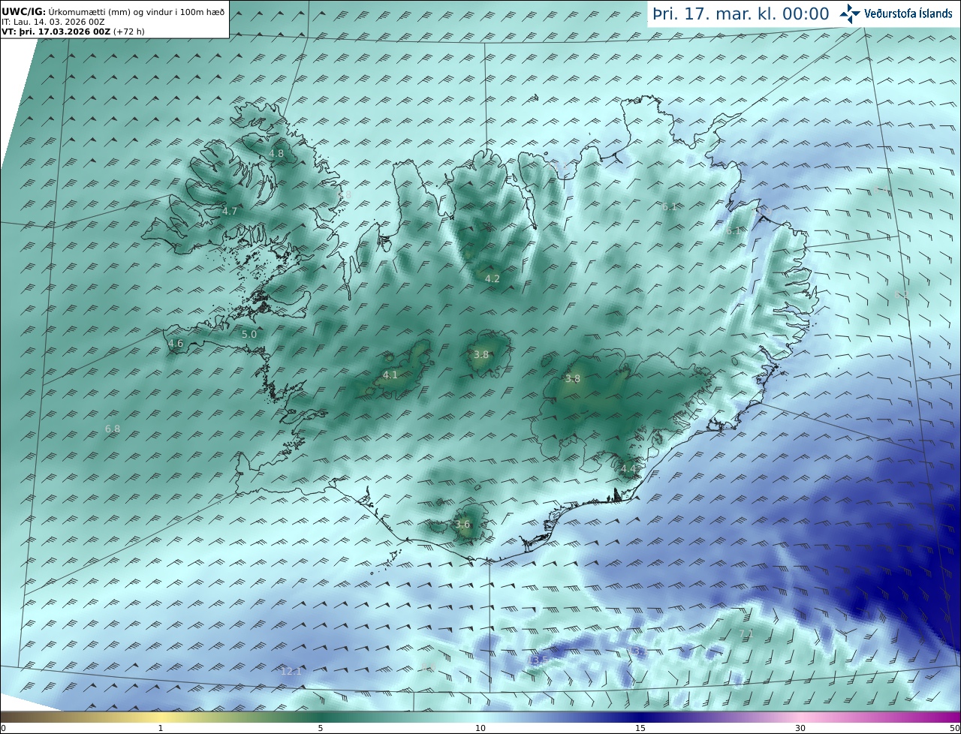Click the 50 tick on the color scale
The image size is (961, 734).
(955, 728)
